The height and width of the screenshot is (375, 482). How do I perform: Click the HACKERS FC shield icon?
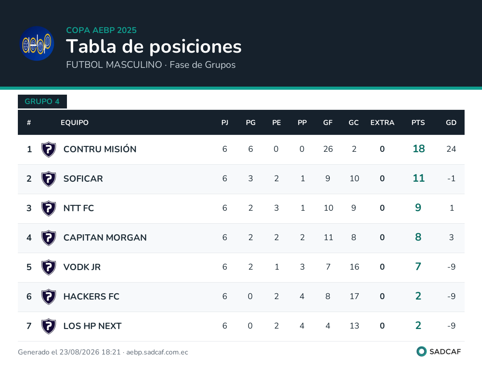(x=49, y=297)
